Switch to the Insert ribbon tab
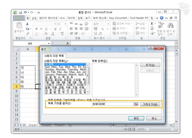This screenshot has width=192, height=138. click(x=34, y=18)
